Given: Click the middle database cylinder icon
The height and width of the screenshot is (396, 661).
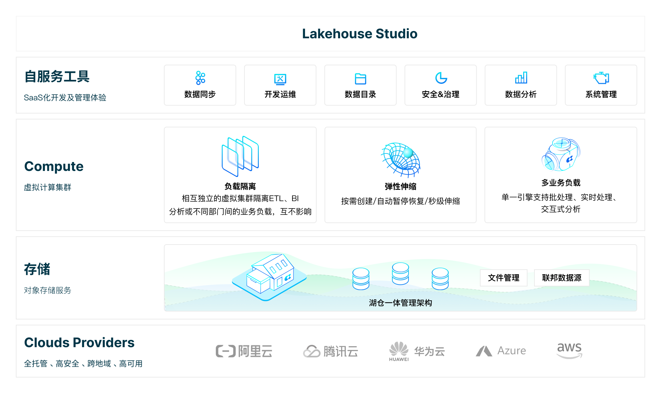Looking at the screenshot, I should (x=400, y=274).
